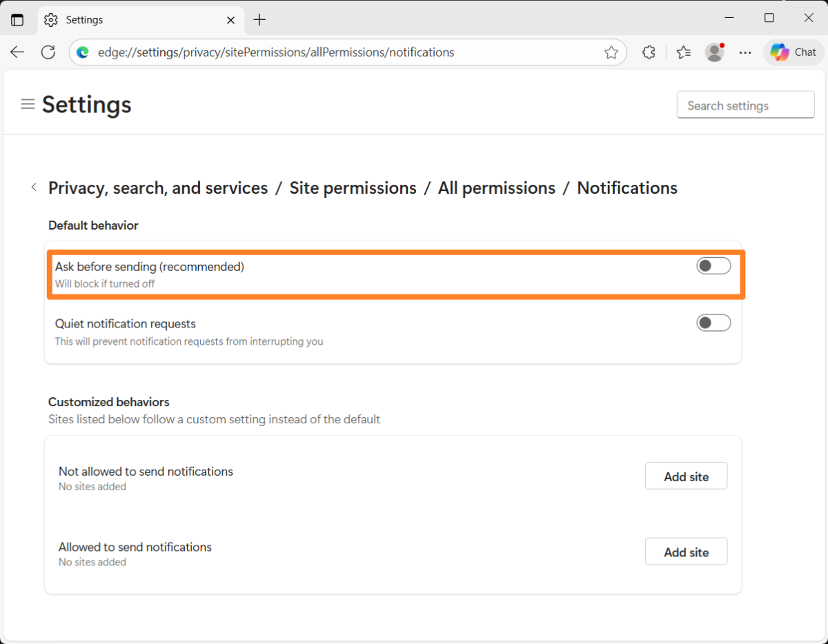Viewport: 828px width, 644px height.
Task: Open the Settings hamburger menu
Action: (28, 104)
